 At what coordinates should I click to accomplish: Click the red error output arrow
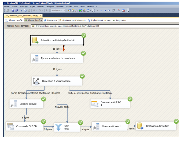coord(64,49)
